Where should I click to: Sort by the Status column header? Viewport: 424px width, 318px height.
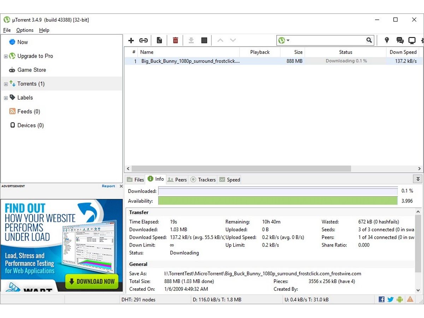[346, 52]
